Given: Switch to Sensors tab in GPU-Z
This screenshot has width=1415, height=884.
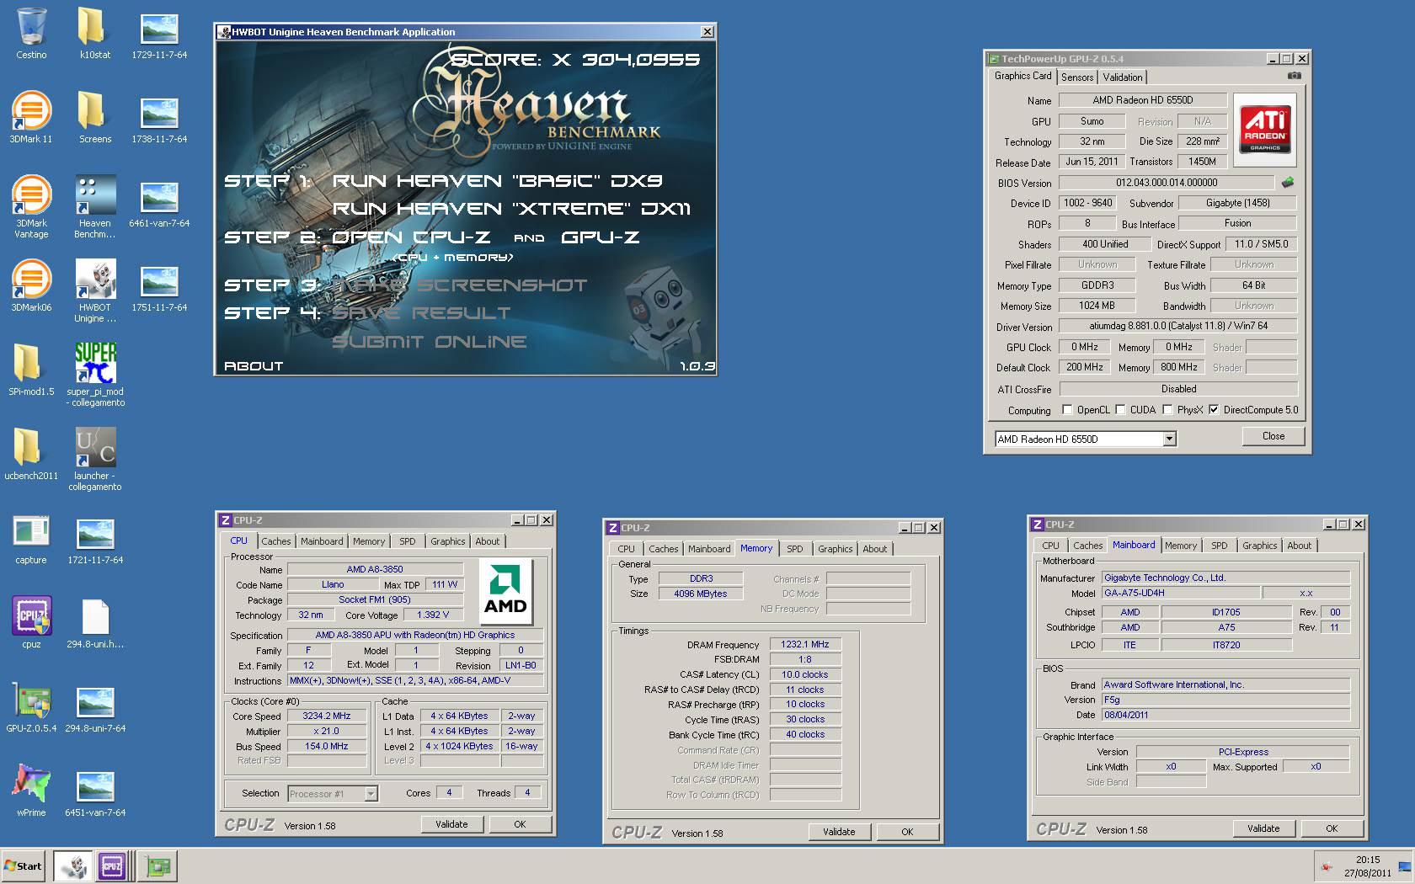Looking at the screenshot, I should click(x=1077, y=77).
